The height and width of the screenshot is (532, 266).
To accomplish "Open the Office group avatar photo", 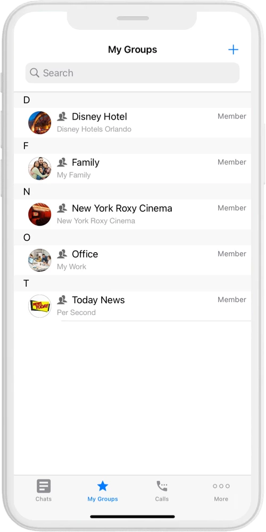I will click(40, 260).
